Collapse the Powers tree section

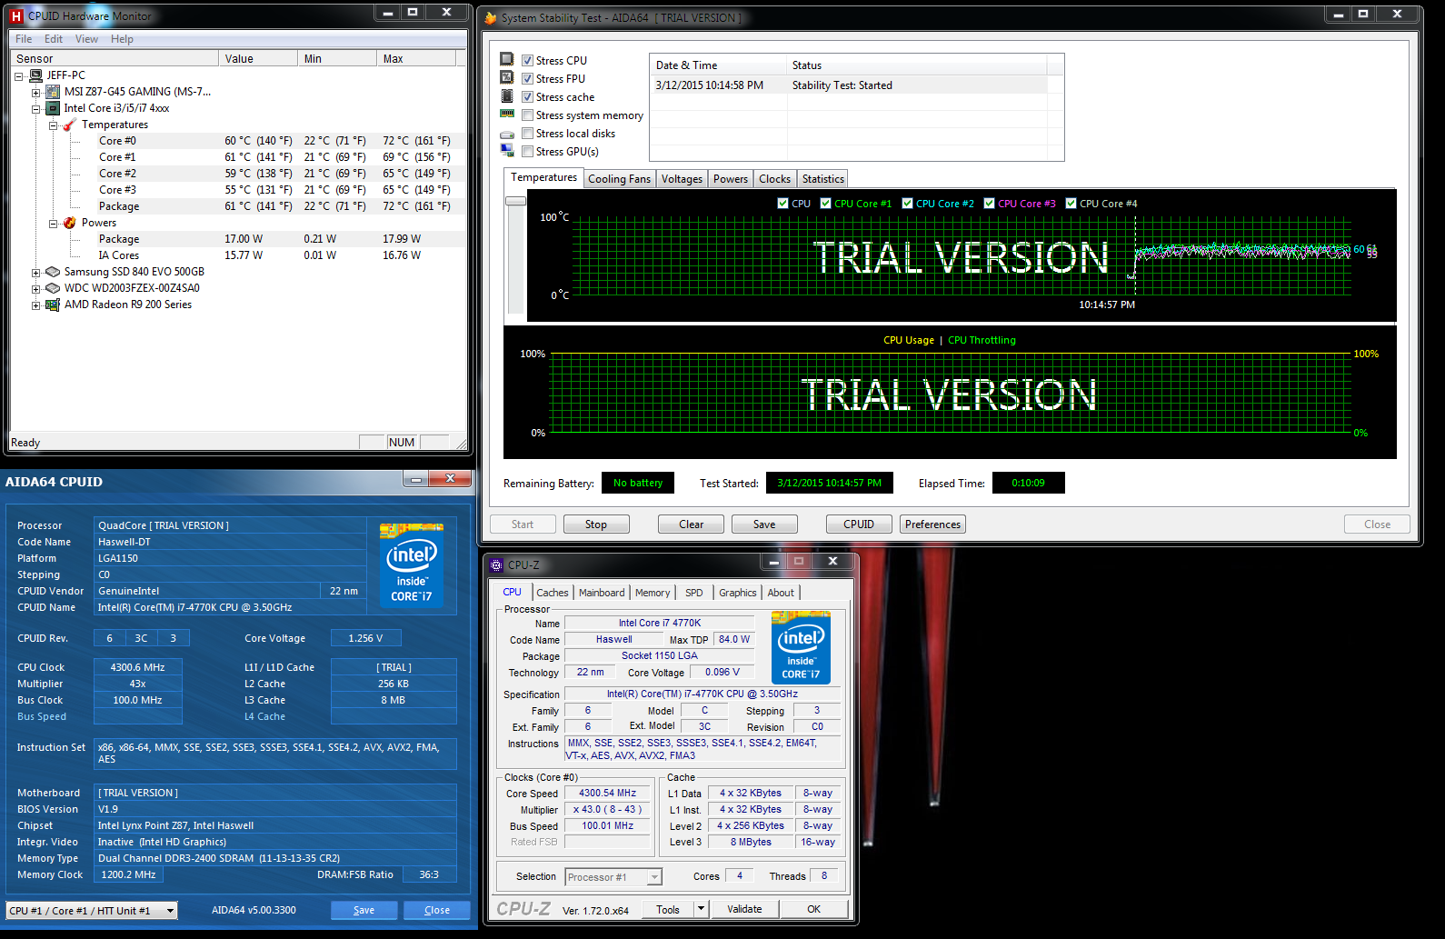pos(53,224)
